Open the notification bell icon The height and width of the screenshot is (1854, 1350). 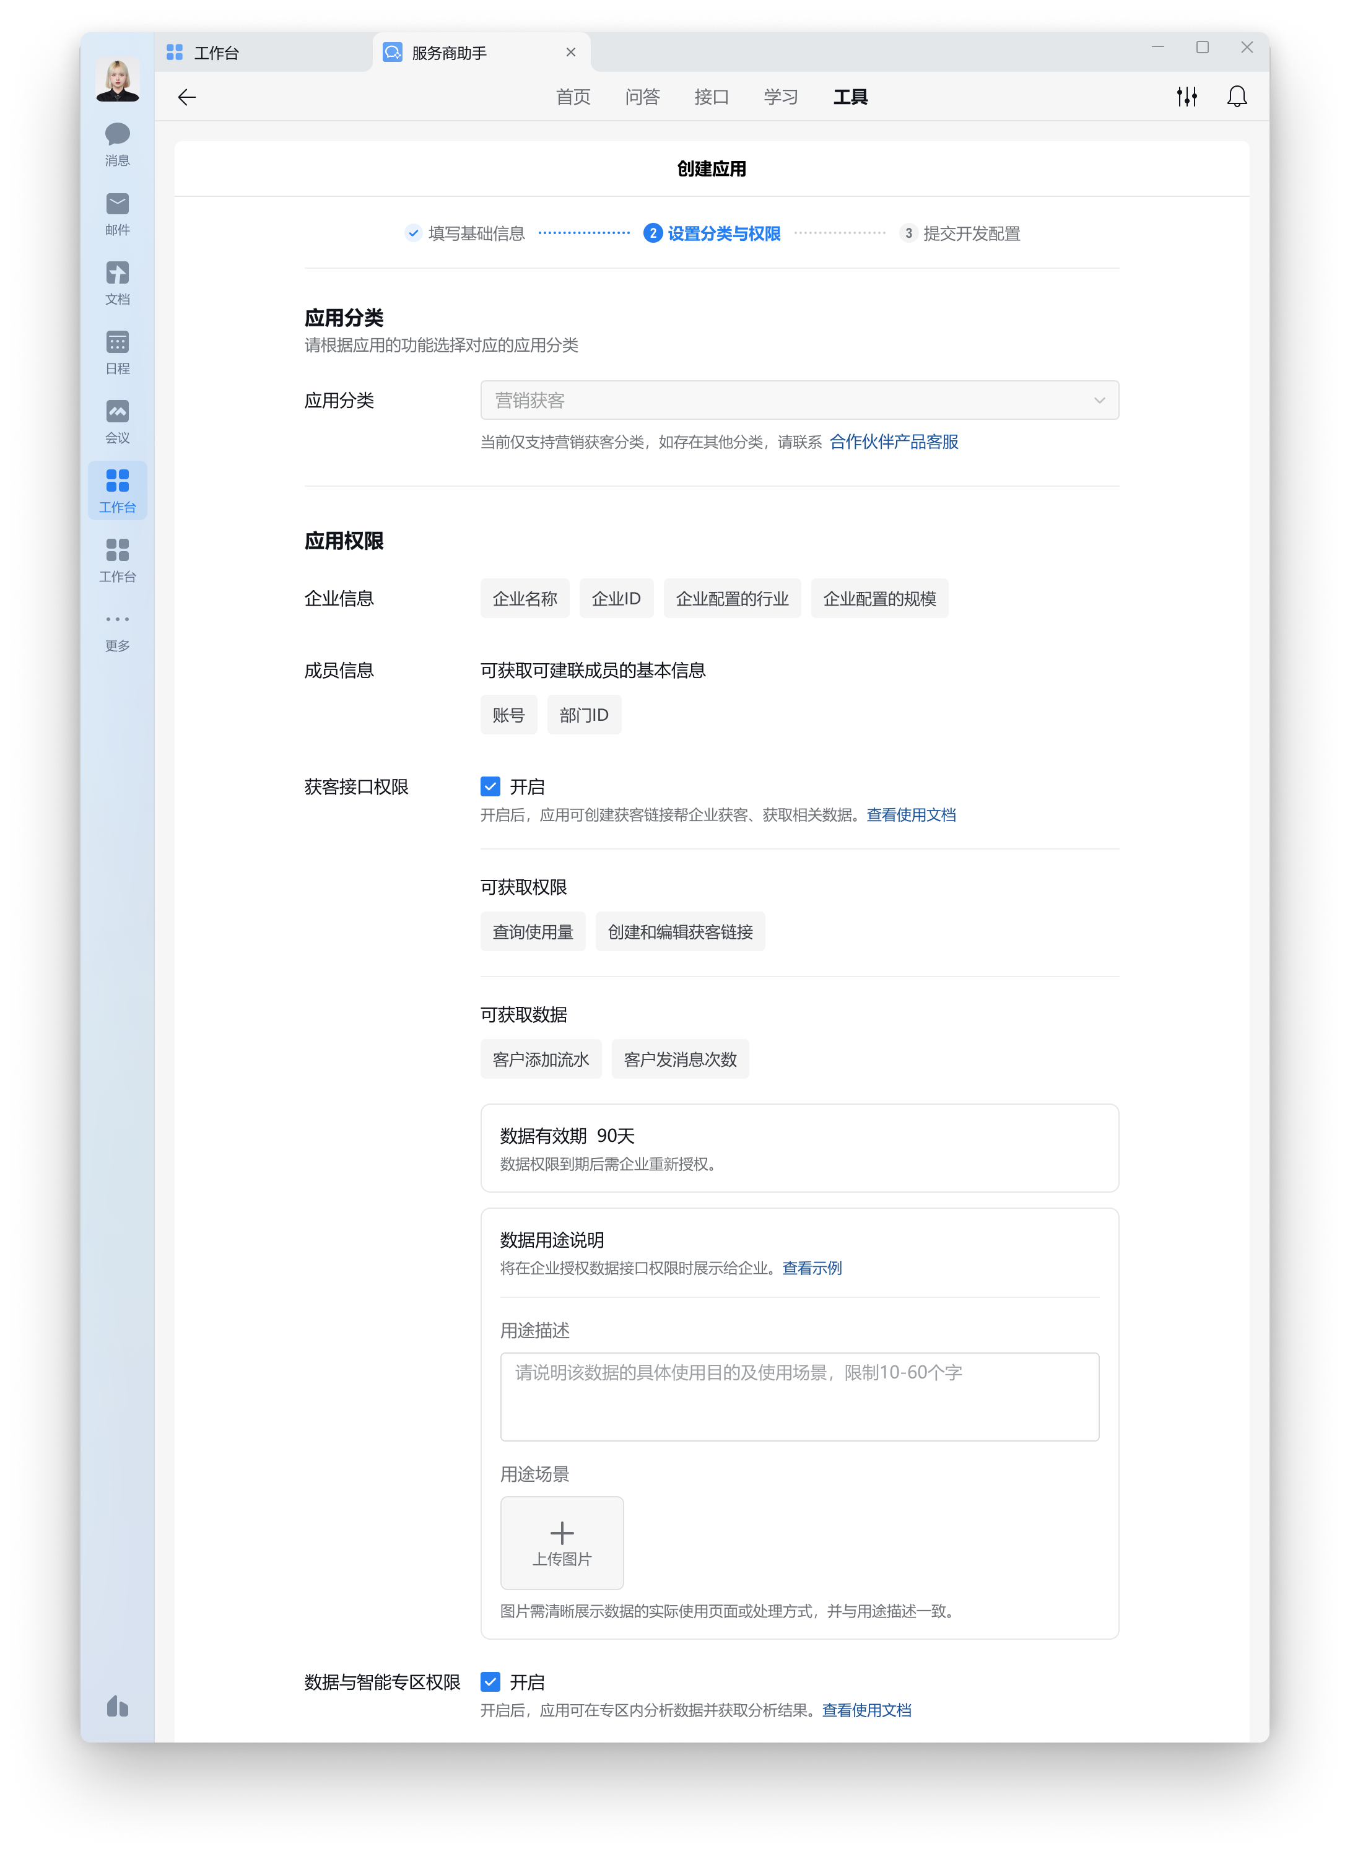click(x=1236, y=97)
